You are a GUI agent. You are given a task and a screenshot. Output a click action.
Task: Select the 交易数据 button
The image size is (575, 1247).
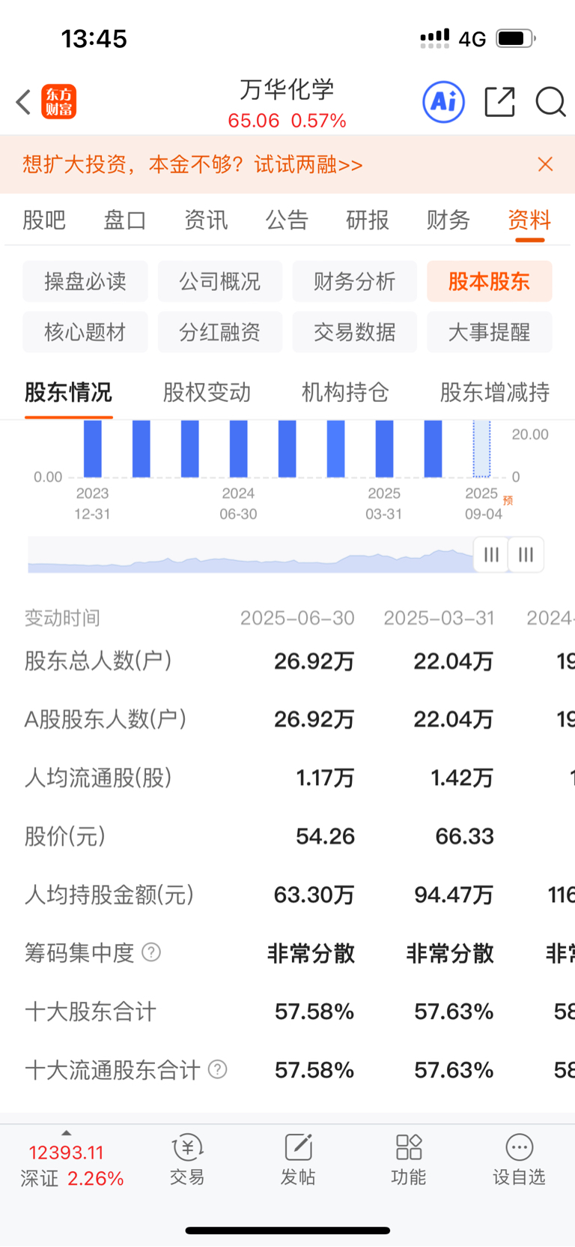(x=355, y=332)
